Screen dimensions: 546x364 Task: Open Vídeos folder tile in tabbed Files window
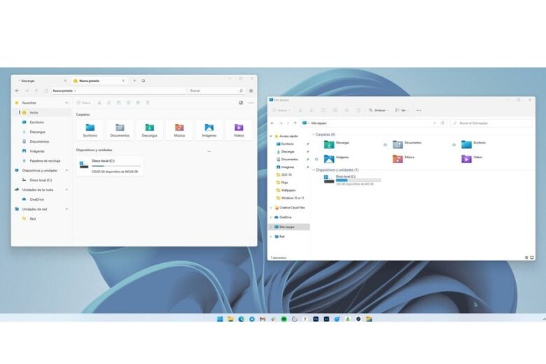tap(239, 130)
